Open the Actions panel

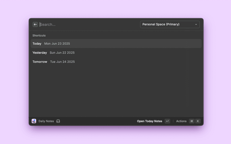(x=181, y=121)
